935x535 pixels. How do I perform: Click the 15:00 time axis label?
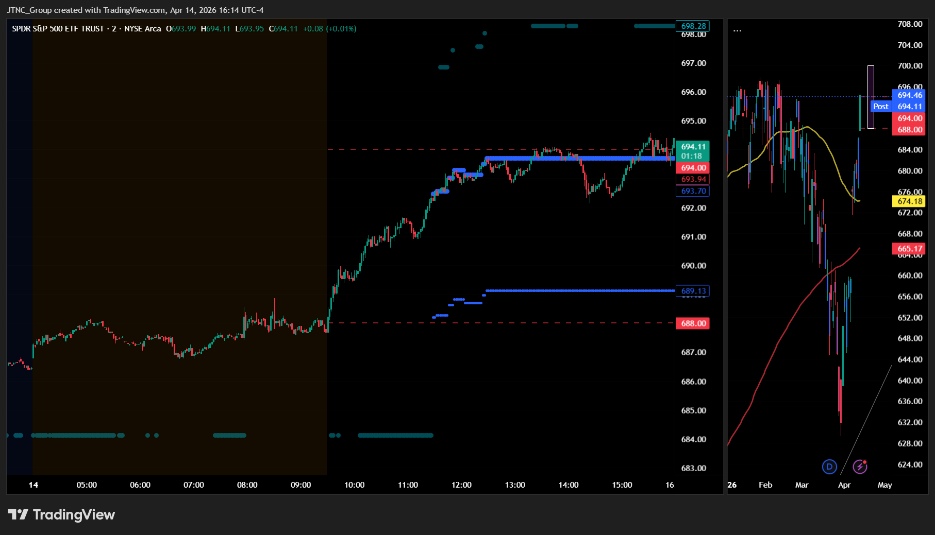[x=622, y=485]
